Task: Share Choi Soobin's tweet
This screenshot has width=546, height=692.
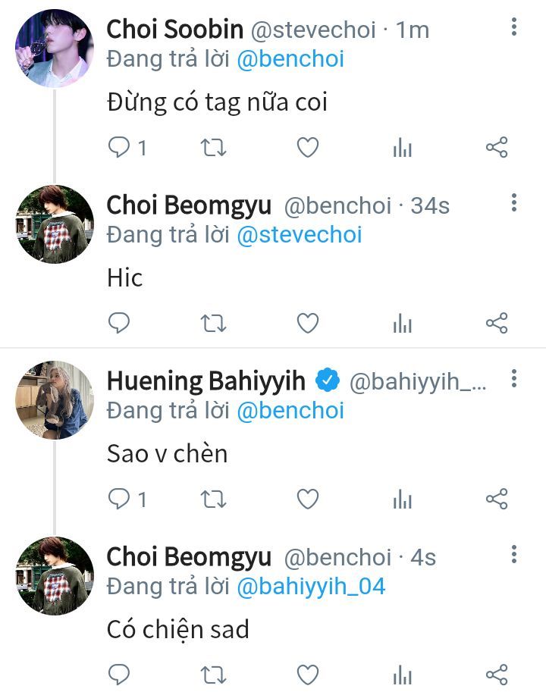Action: [x=497, y=148]
